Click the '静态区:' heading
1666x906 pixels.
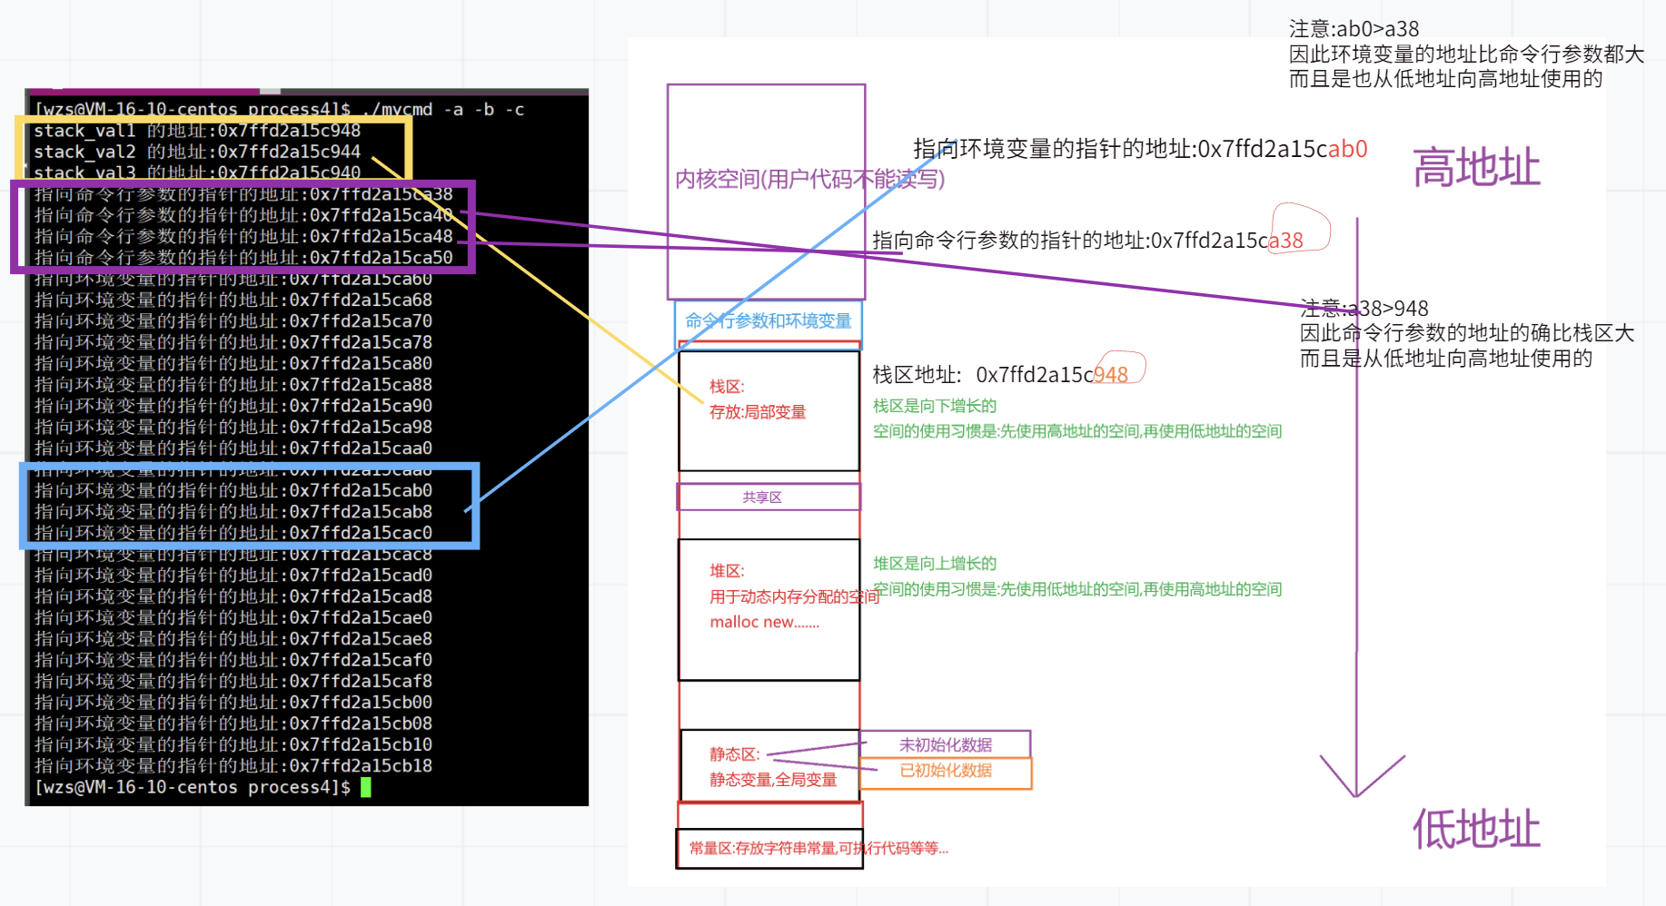[735, 754]
